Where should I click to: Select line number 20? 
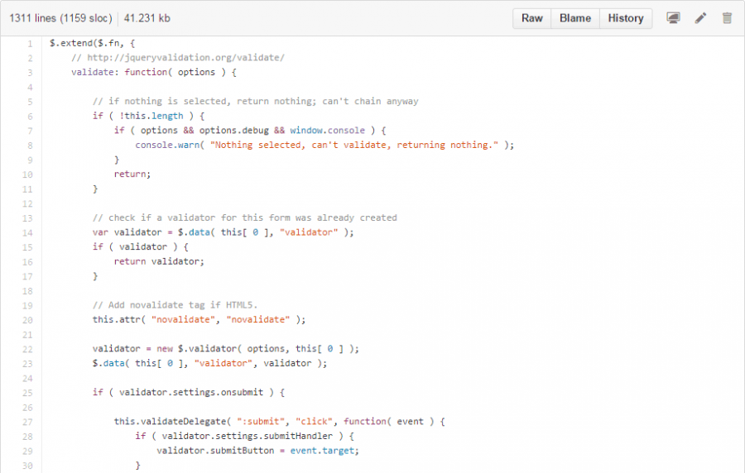coord(28,319)
